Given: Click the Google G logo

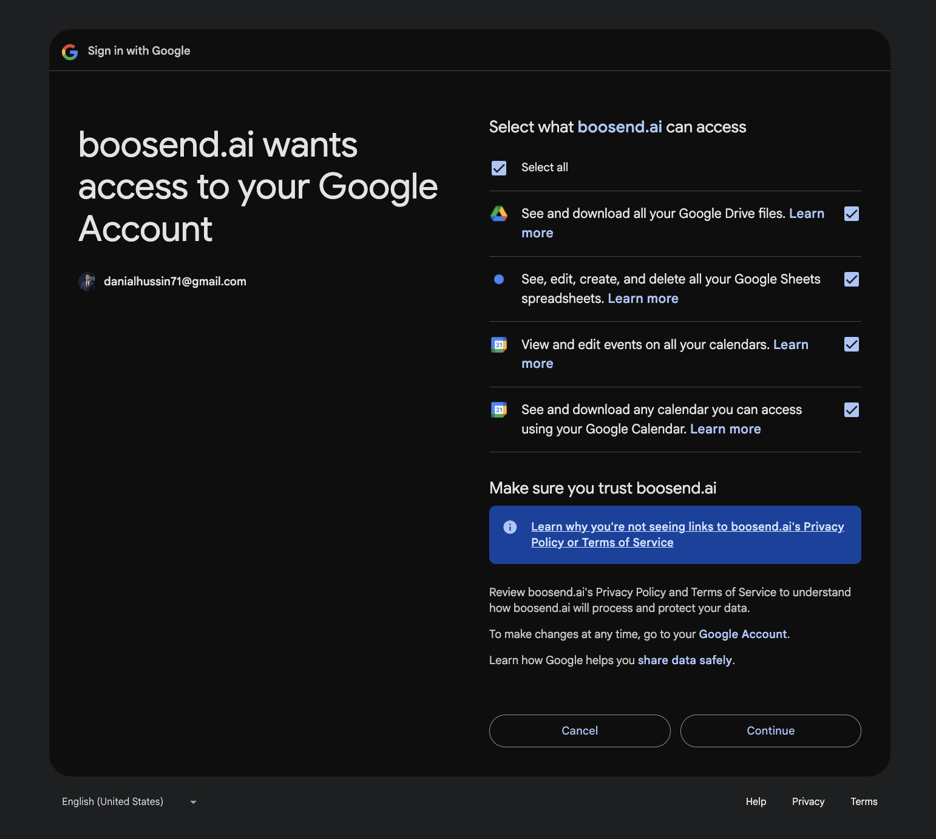Looking at the screenshot, I should coord(70,52).
